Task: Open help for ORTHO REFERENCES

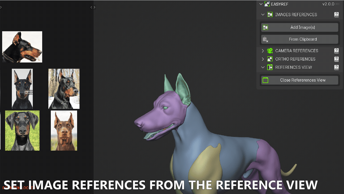Action: (336, 59)
